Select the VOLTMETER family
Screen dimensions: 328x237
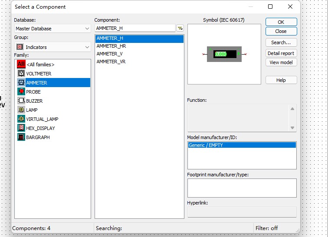[x=39, y=74]
